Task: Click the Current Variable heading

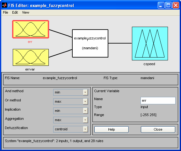Action: click(x=107, y=91)
